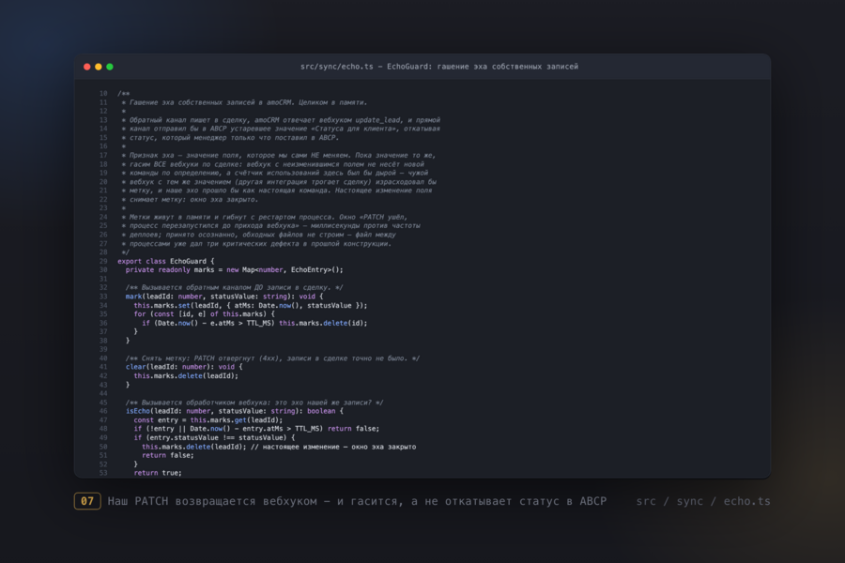
Task: Click 'private readonly marks = new Map<number, EchoEntry>();'
Action: 235,270
